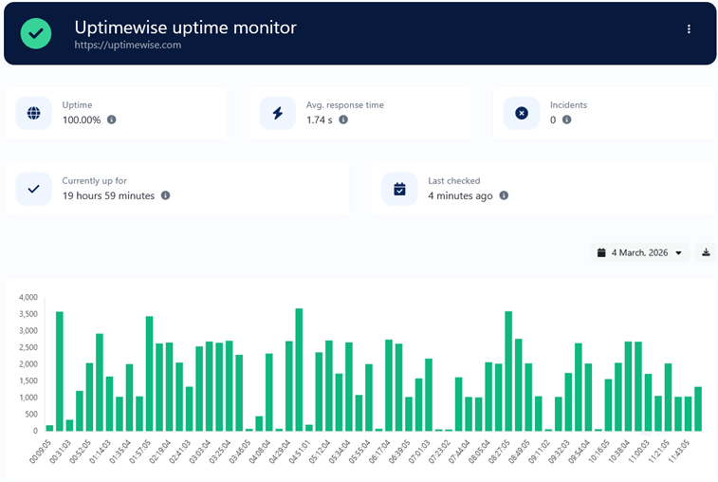Open the three-dot options menu
This screenshot has height=482, width=718.
689,29
